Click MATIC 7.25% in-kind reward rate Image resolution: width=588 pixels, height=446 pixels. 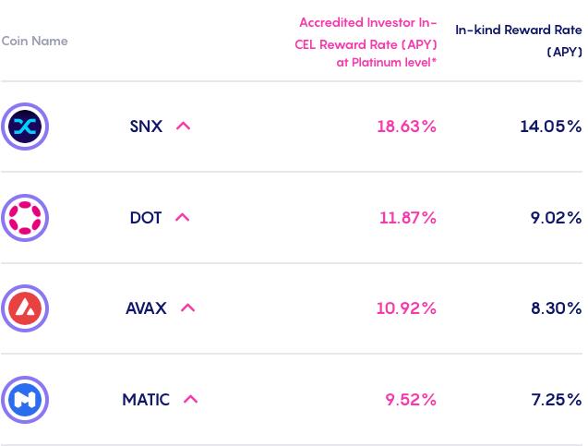556,400
